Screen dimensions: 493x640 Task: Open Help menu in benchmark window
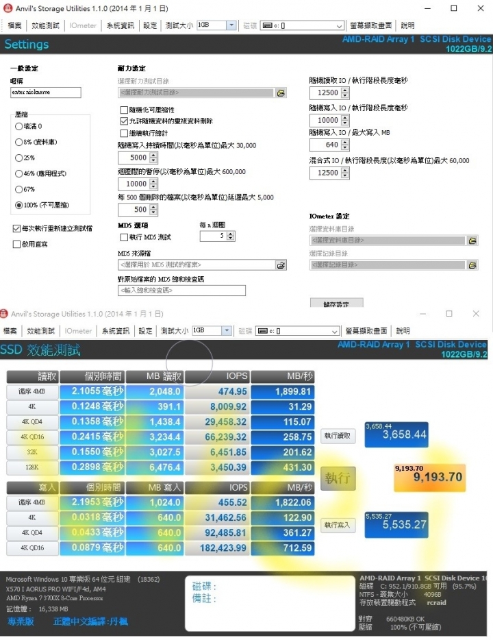point(403,331)
